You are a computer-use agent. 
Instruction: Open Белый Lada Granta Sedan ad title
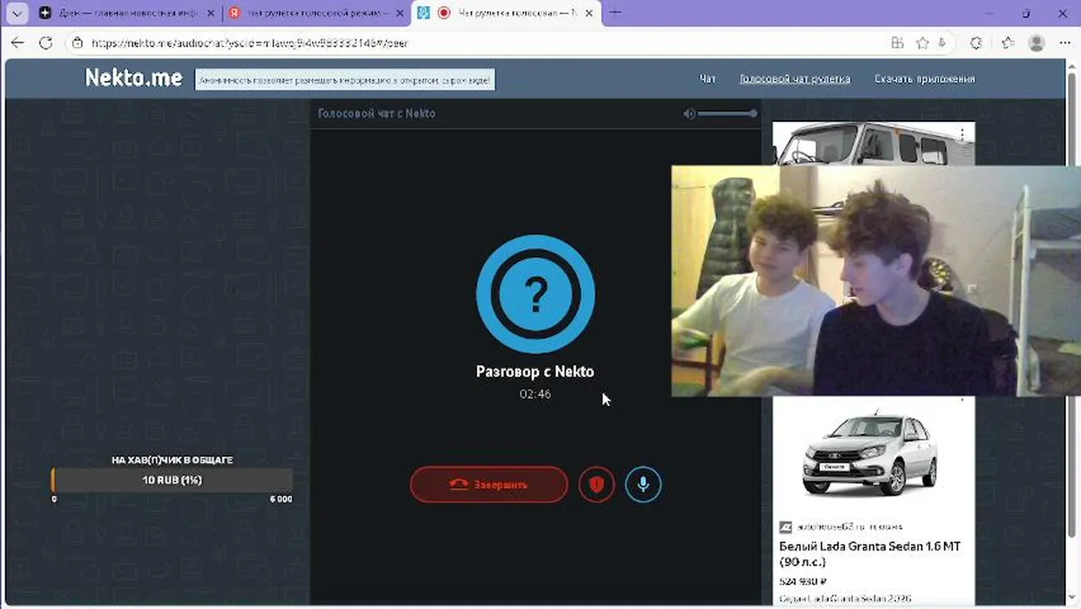click(870, 554)
